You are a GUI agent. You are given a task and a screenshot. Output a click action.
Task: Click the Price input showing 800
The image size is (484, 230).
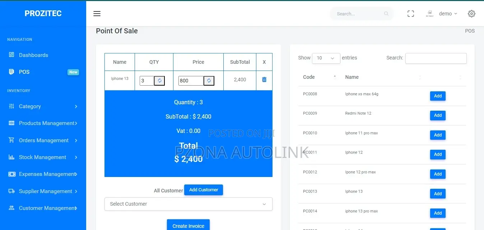191,81
